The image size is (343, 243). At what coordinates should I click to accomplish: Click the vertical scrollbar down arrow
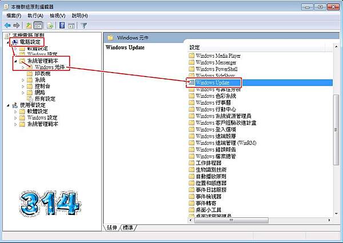tap(336, 214)
